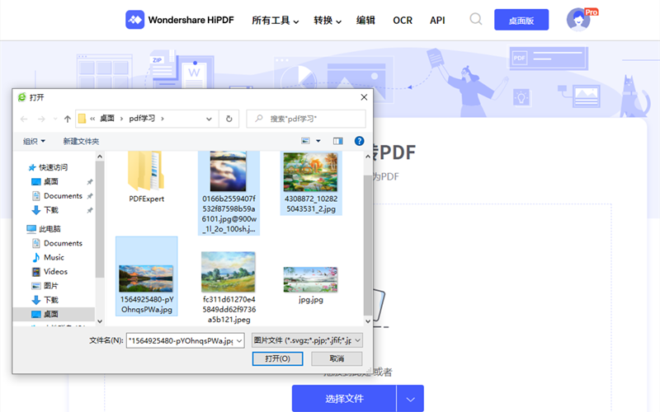Go up one folder level arrow
Viewport: 660px width, 412px height.
[68, 119]
